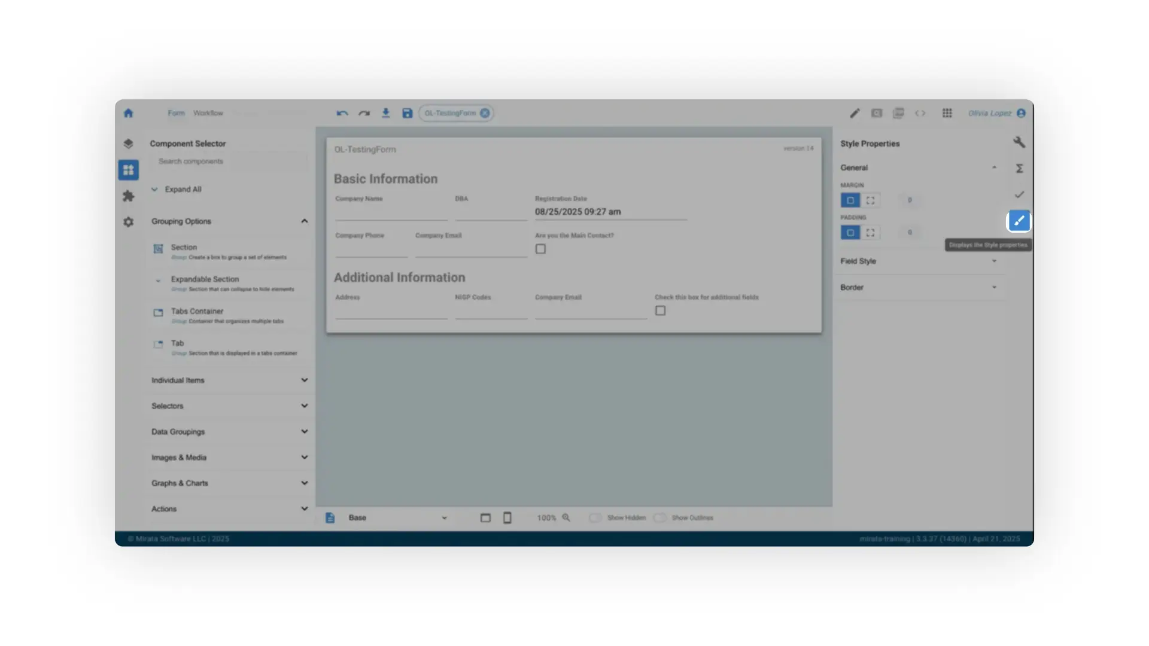This screenshot has width=1149, height=646.
Task: Click the Expand All link
Action: pyautogui.click(x=183, y=189)
